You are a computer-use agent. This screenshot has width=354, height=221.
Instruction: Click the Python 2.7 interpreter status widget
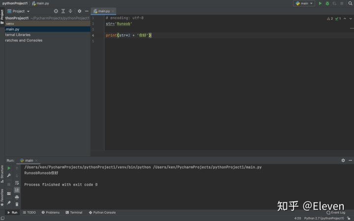click(324, 218)
